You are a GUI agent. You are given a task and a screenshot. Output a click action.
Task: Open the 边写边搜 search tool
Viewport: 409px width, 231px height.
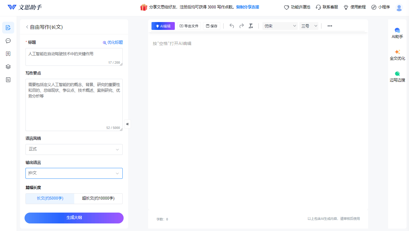pyautogui.click(x=397, y=76)
